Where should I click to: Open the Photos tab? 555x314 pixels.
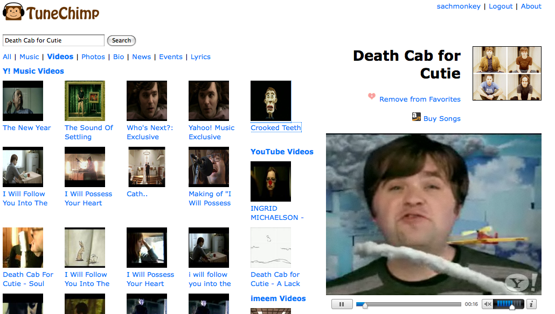click(x=93, y=57)
